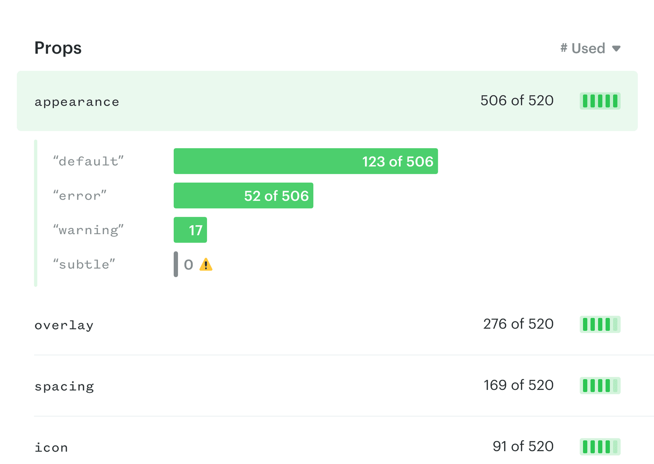The image size is (654, 464).
Task: Click the Props heading
Action: click(x=58, y=48)
